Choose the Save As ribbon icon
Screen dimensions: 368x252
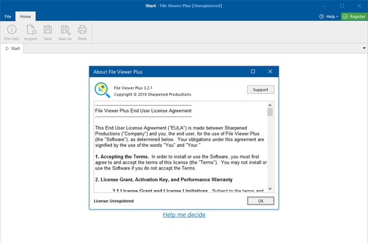coord(65,33)
